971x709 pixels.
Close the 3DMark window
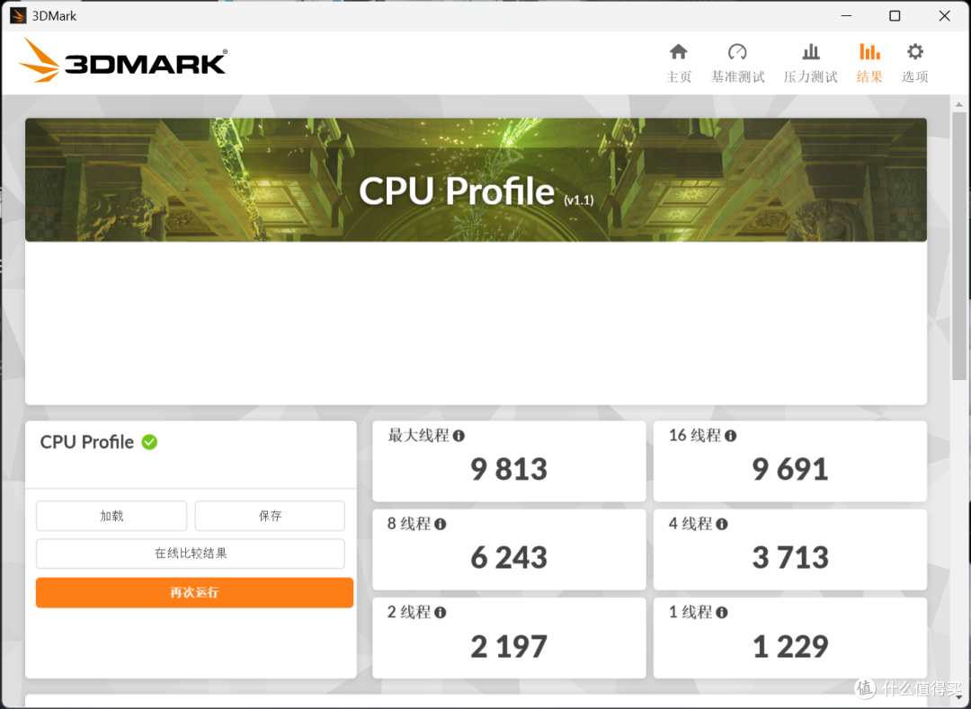(x=944, y=15)
